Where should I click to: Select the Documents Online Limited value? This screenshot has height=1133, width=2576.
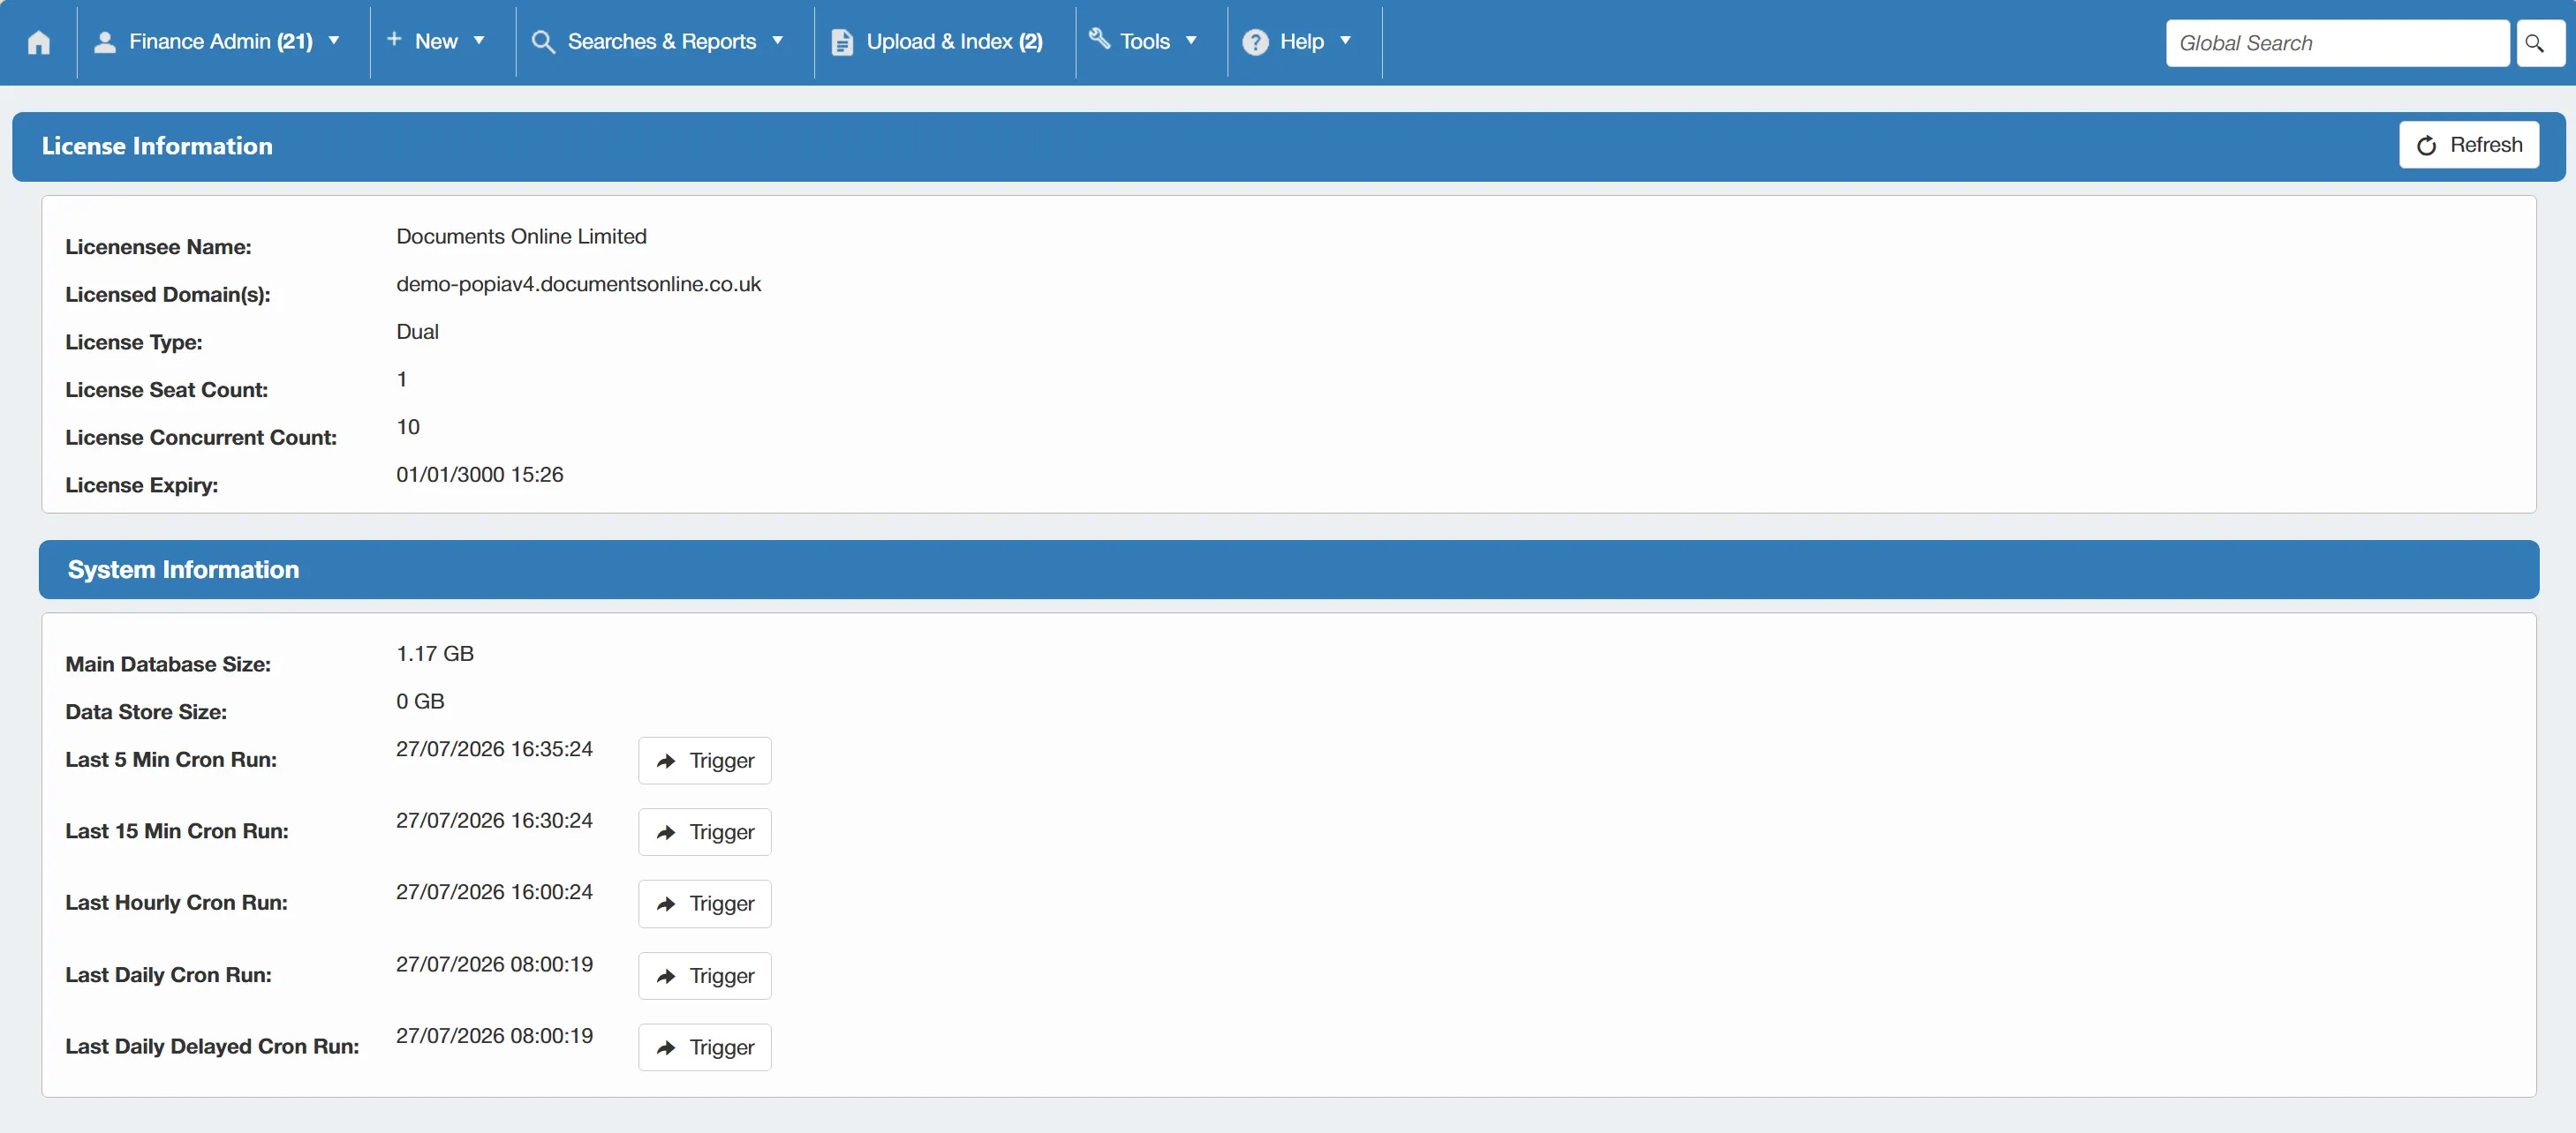[x=522, y=236]
